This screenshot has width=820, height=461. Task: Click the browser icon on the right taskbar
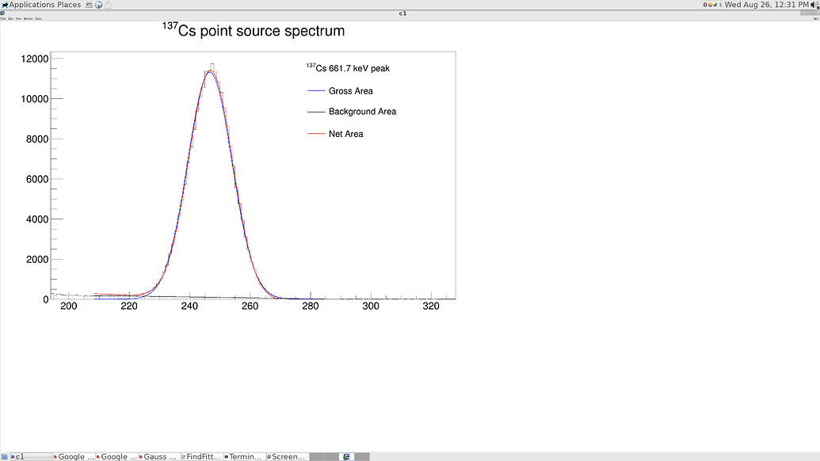click(x=346, y=455)
